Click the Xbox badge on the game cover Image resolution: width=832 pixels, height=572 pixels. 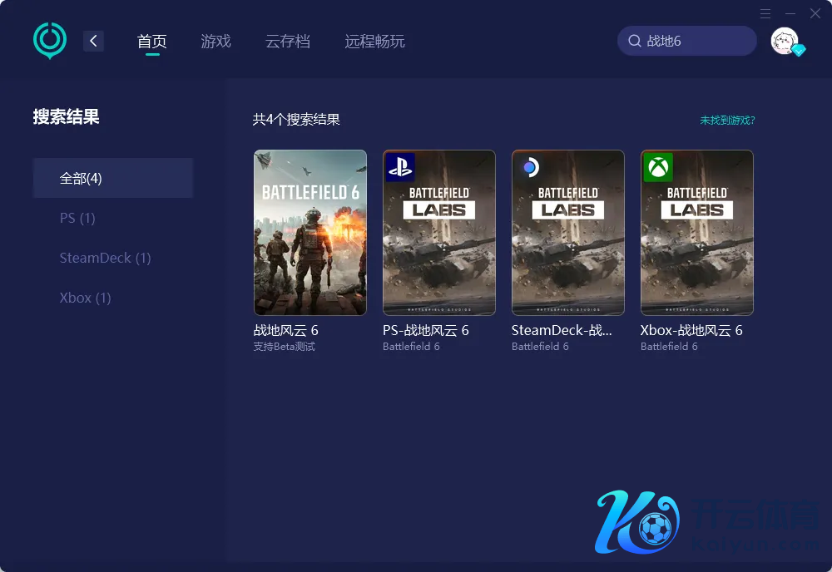click(x=658, y=167)
